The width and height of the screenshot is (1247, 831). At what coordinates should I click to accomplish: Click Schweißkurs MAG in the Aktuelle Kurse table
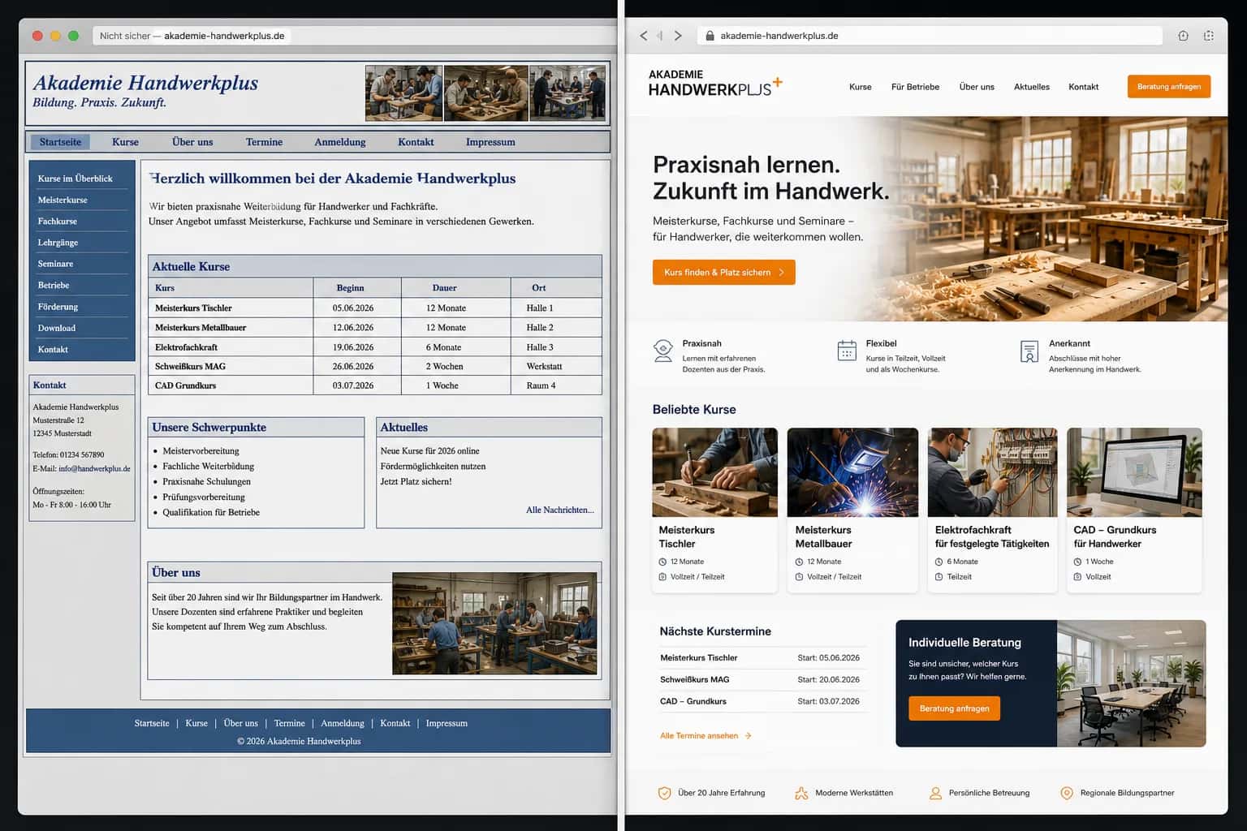[x=190, y=367]
